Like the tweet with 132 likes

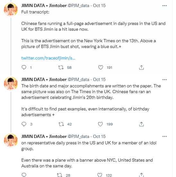pyautogui.click(x=100, y=175)
